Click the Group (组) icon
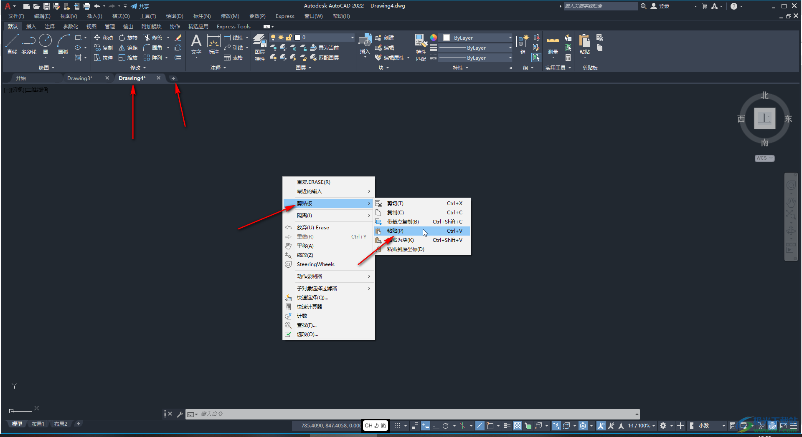802x437 pixels. click(523, 44)
